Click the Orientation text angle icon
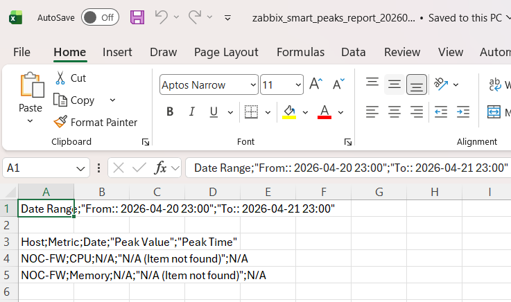 (441, 85)
